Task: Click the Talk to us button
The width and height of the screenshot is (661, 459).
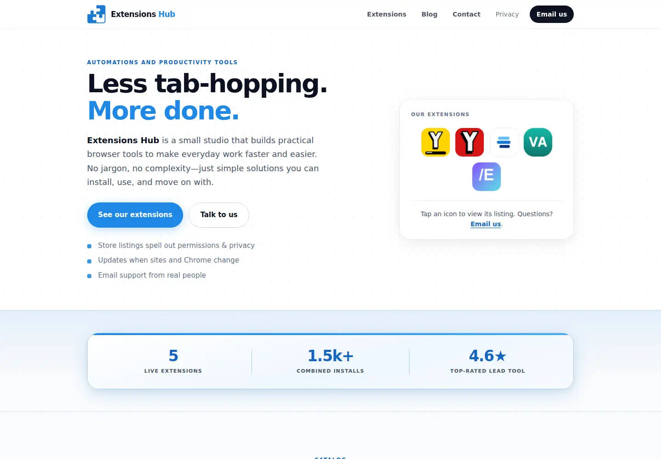Action: [x=219, y=215]
